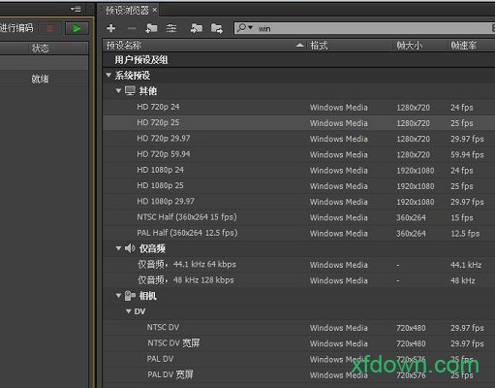Select the HD 720p 25 preset
Screen dimensions: 495x388
298,123
